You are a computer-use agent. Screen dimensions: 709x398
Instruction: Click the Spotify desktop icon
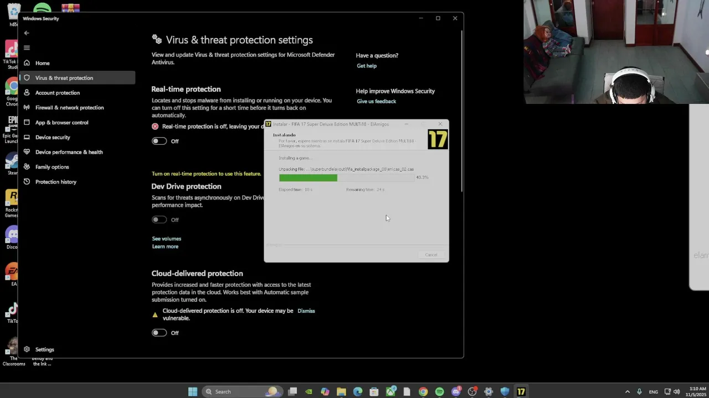click(42, 8)
